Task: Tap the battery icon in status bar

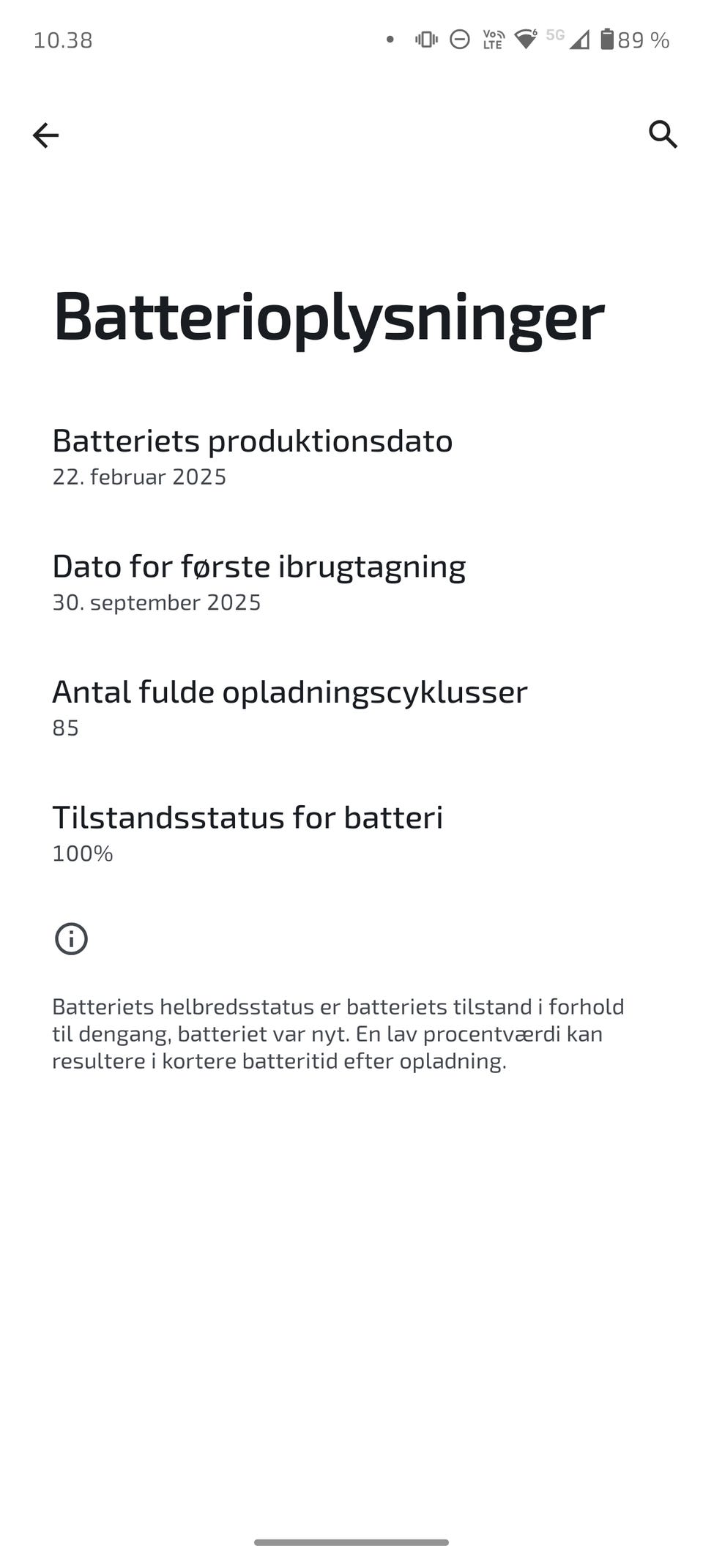Action: [607, 40]
